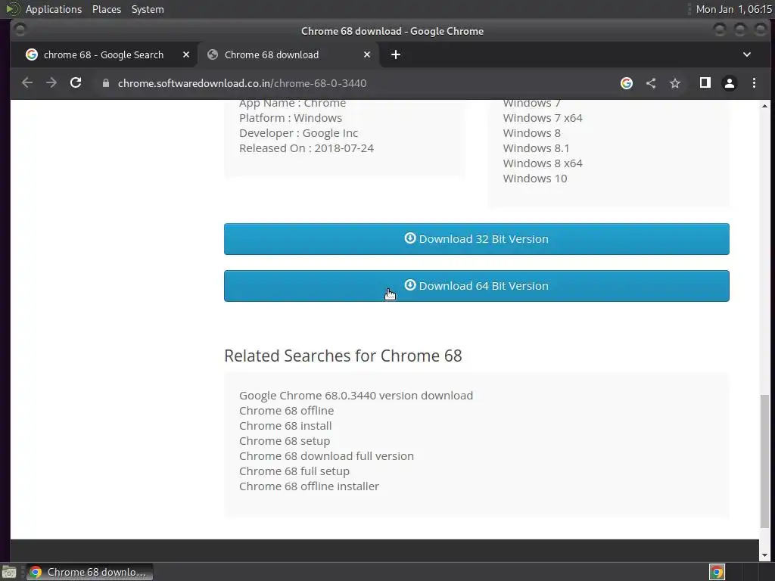The width and height of the screenshot is (775, 581).
Task: Click show desktop icon in taskbar
Action: pos(9,573)
